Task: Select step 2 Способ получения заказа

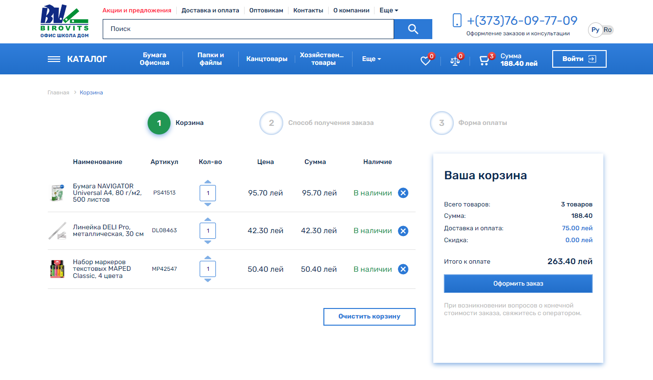Action: click(x=271, y=123)
